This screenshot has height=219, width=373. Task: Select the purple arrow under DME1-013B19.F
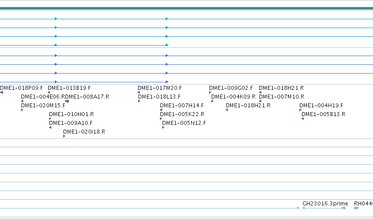pos(49,92)
